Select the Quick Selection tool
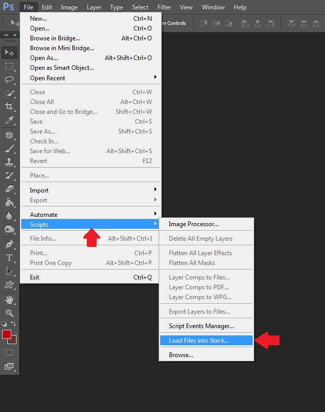 point(9,93)
